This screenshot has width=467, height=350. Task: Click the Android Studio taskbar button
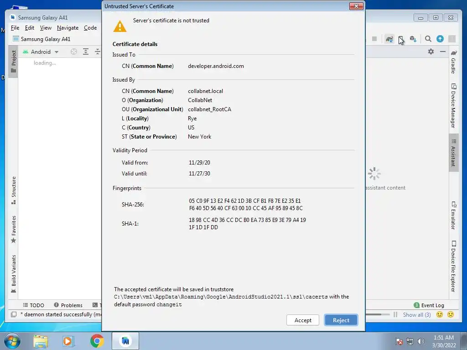125,341
